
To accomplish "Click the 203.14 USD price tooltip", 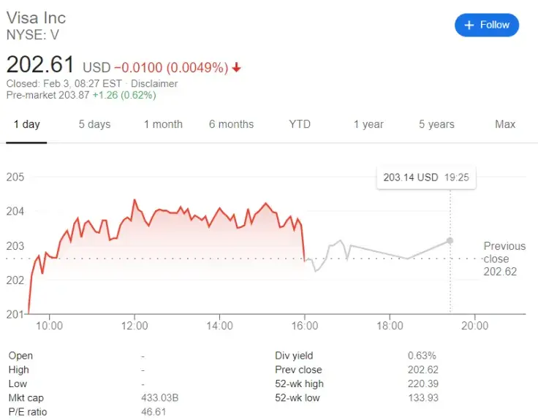I will (x=425, y=177).
